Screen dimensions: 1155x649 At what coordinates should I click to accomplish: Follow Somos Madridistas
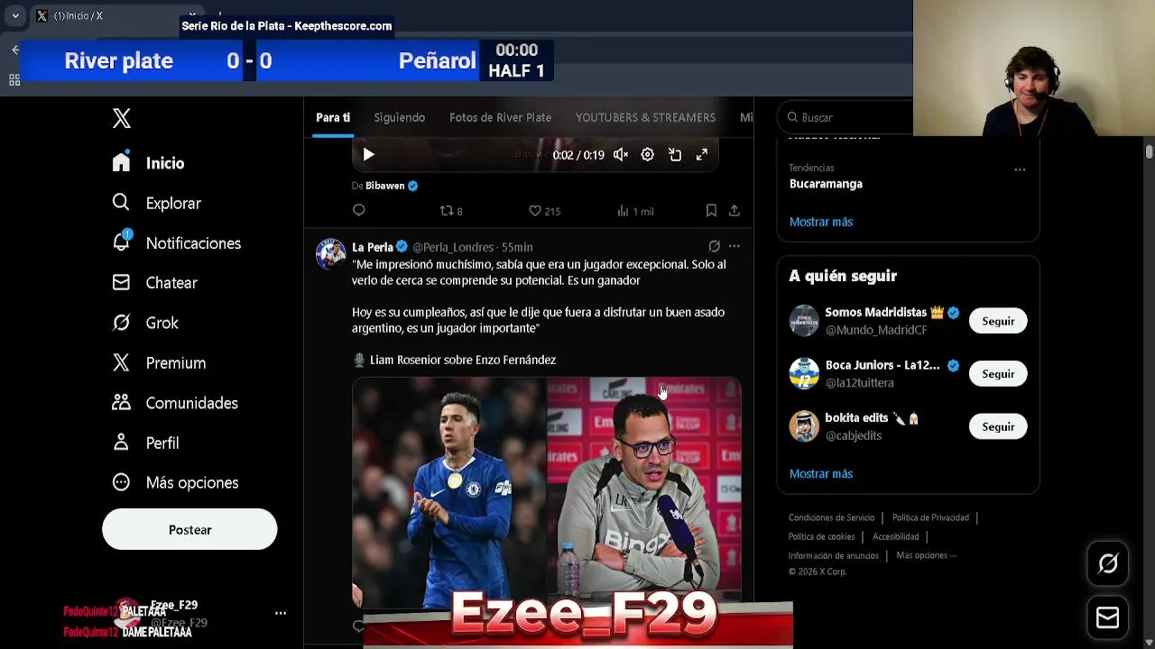[998, 321]
